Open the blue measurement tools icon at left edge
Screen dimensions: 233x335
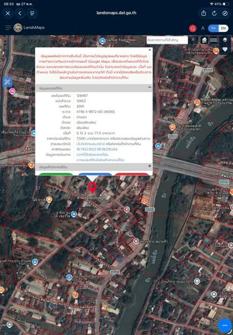pos(7,82)
